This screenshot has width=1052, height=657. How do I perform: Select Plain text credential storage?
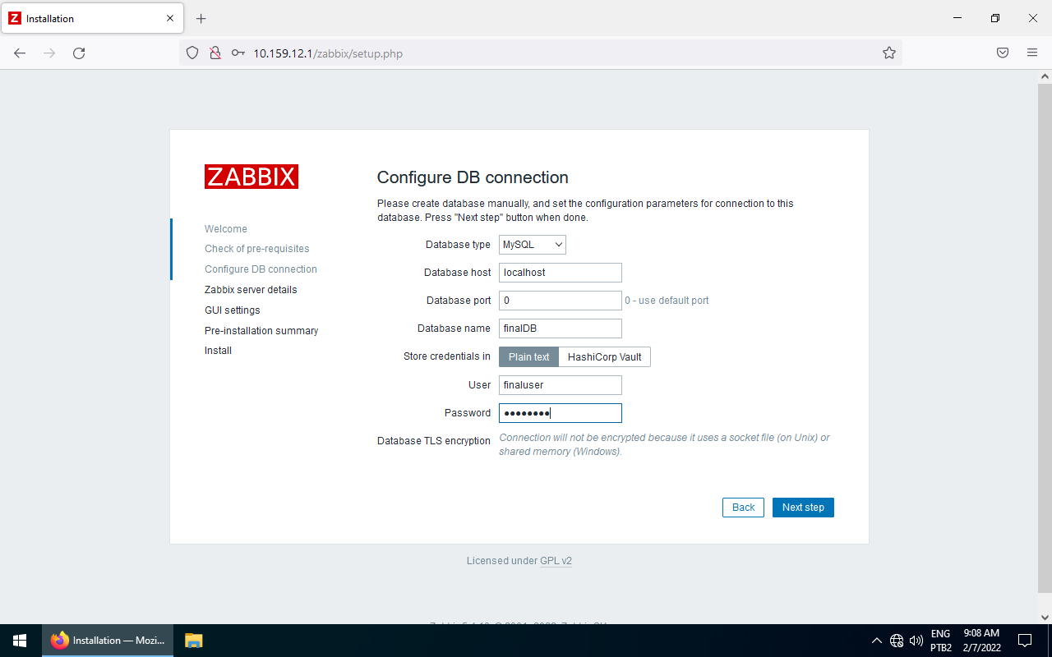point(528,357)
